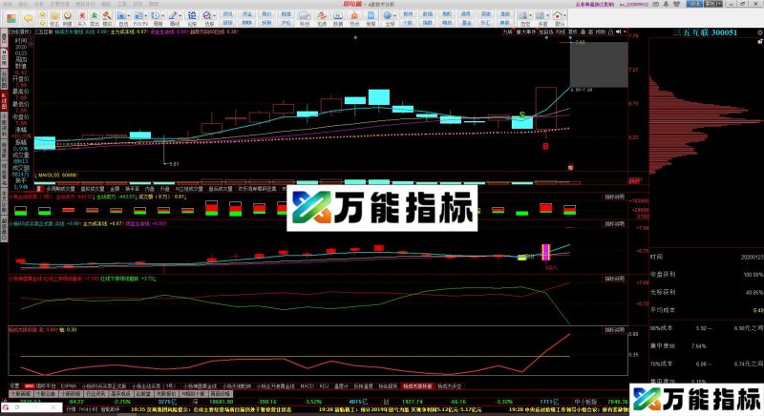
Task: Switch to the EXPMA indicator tab
Action: point(69,385)
